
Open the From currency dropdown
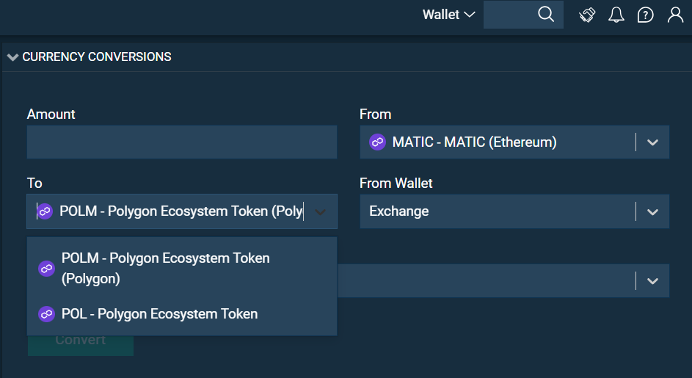pos(514,142)
